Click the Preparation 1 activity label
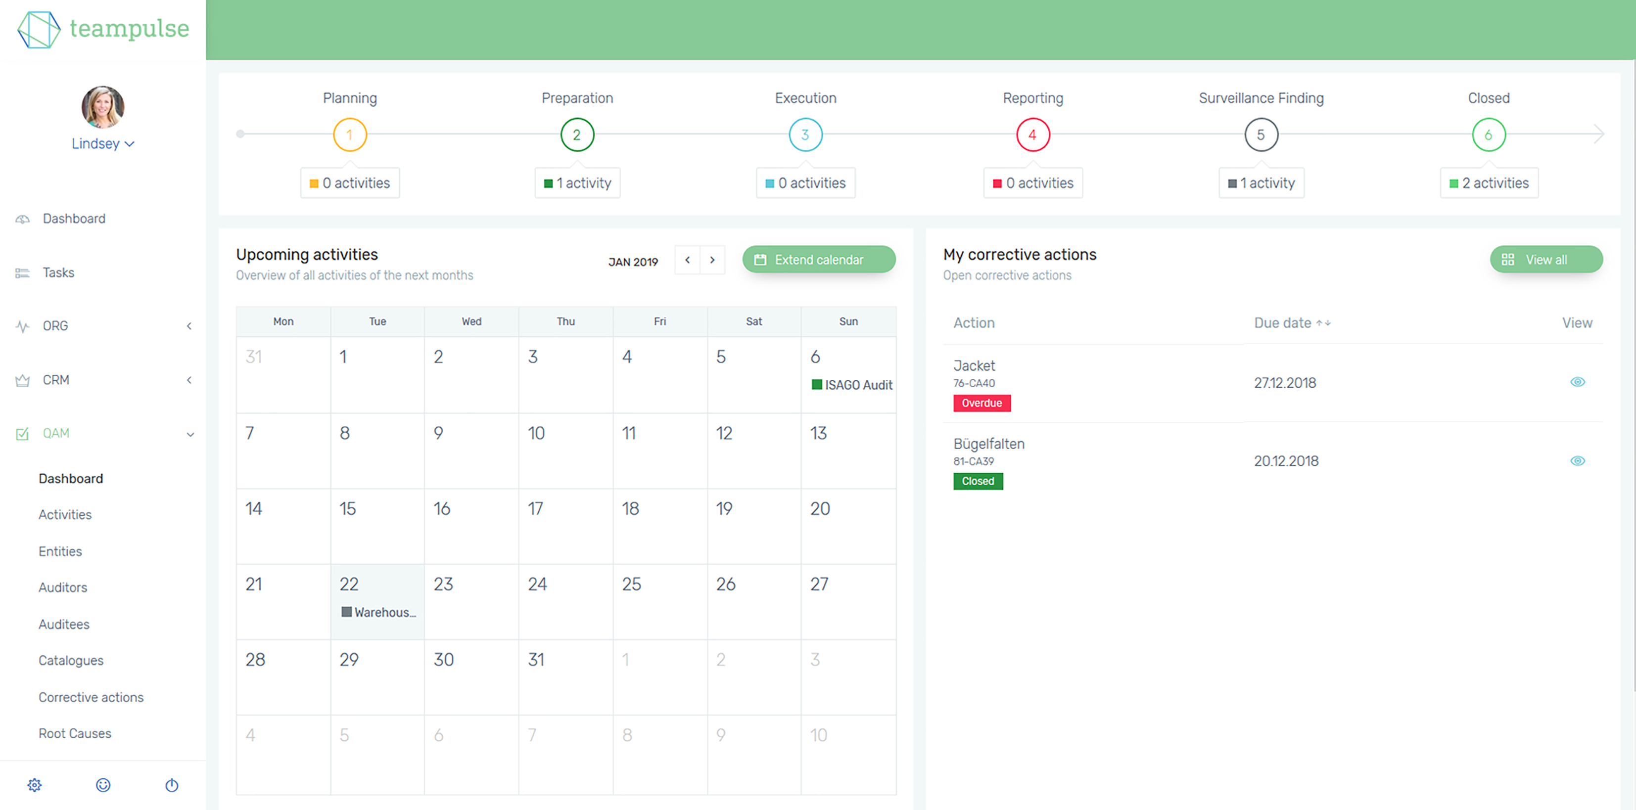The height and width of the screenshot is (810, 1636). click(577, 183)
